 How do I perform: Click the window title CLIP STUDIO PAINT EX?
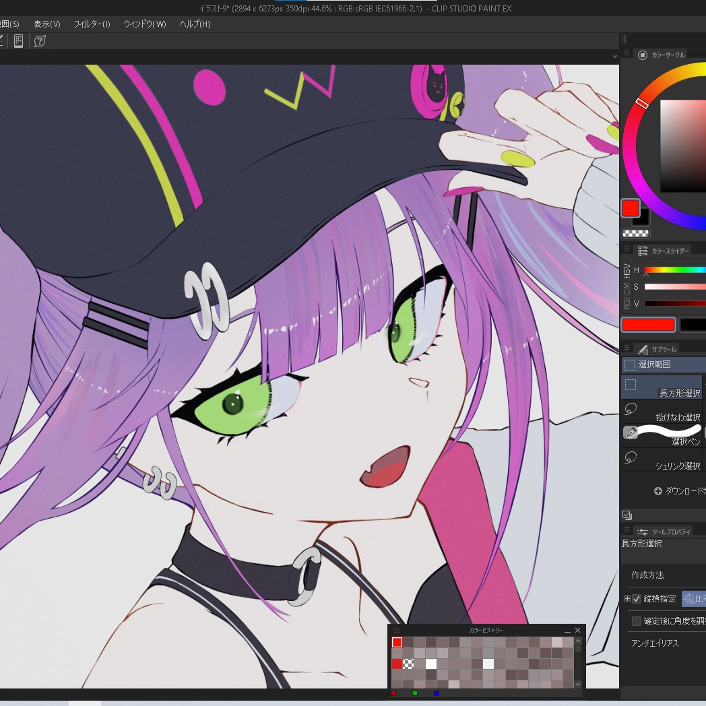pos(472,9)
